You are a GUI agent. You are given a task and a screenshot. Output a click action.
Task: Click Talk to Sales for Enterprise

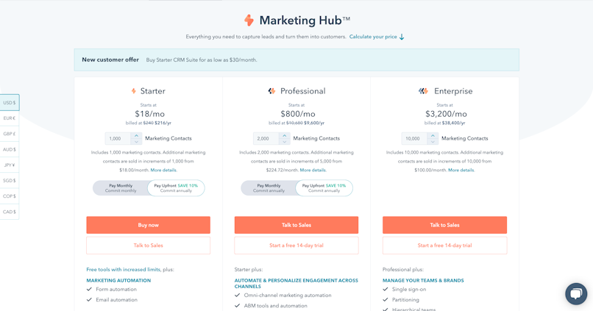click(x=444, y=225)
